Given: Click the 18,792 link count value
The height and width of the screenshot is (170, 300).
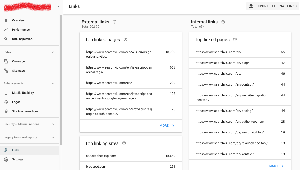Looking at the screenshot, I should tap(170, 52).
